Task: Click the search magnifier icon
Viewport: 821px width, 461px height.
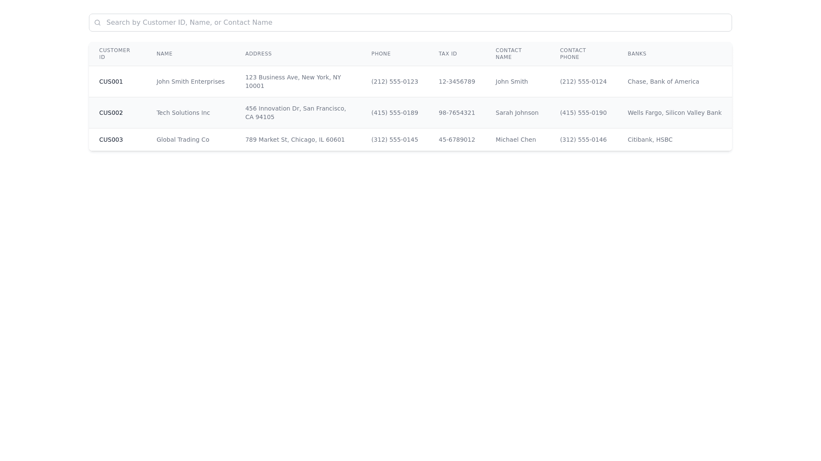Action: pyautogui.click(x=97, y=23)
